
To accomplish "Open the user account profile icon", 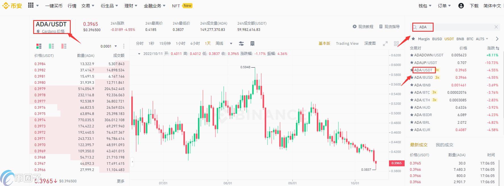I will click(x=461, y=6).
